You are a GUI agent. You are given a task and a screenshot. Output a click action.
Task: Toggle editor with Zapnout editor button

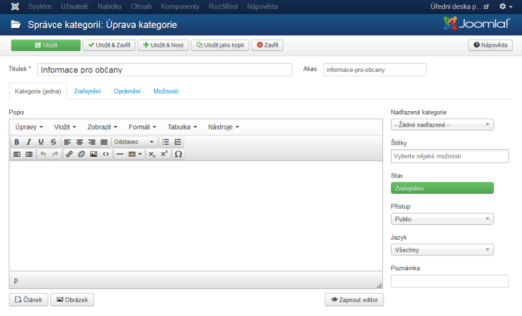click(x=354, y=300)
